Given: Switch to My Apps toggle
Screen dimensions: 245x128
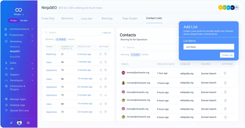Looking at the screenshot, I should 24,21.
